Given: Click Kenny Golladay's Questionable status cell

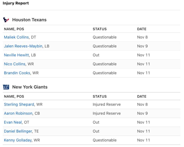Looking at the screenshot, I should 104,140.
